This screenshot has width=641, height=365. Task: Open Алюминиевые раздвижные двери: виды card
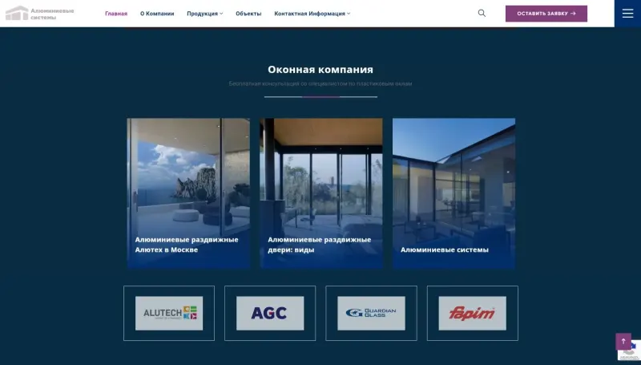click(x=321, y=193)
